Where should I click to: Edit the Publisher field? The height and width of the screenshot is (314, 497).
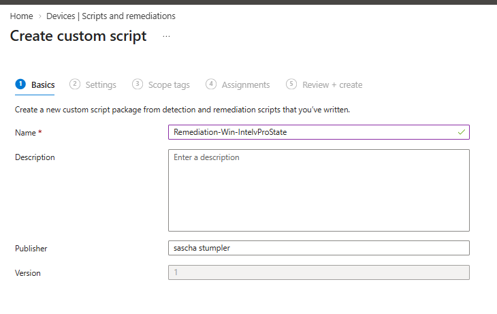319,248
